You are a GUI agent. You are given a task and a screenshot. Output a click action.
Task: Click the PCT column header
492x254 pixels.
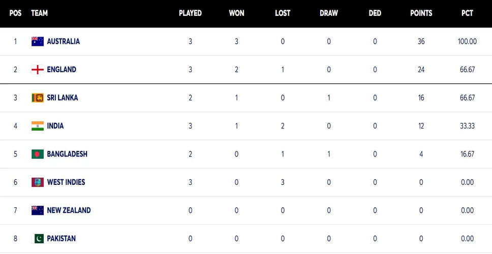coord(467,13)
